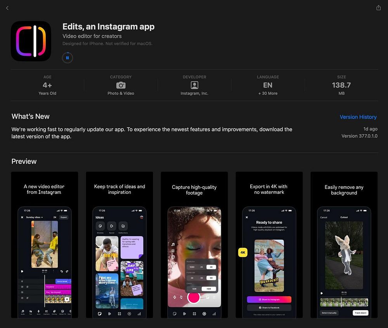Open 'A new video editor from Instagram' preview
This screenshot has width=388, height=328.
click(x=45, y=245)
